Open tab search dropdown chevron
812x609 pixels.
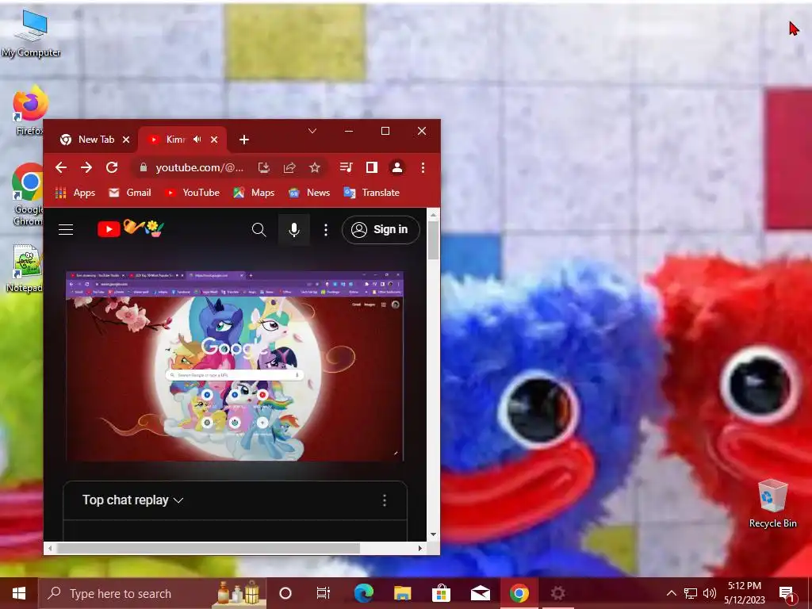pos(312,131)
